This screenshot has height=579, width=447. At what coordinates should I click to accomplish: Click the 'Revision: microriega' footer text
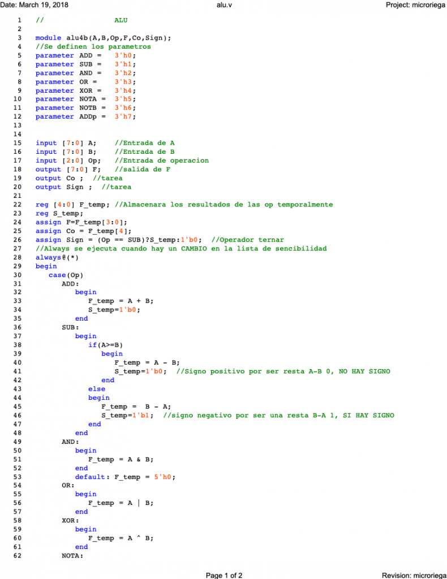414,575
